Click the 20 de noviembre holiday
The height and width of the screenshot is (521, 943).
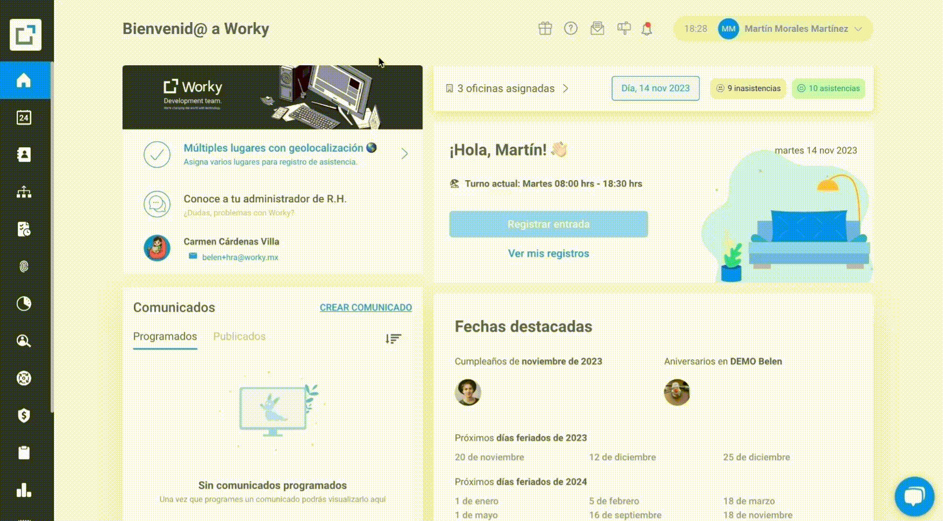(x=489, y=457)
